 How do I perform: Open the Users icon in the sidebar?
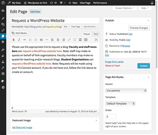pos(3,62)
